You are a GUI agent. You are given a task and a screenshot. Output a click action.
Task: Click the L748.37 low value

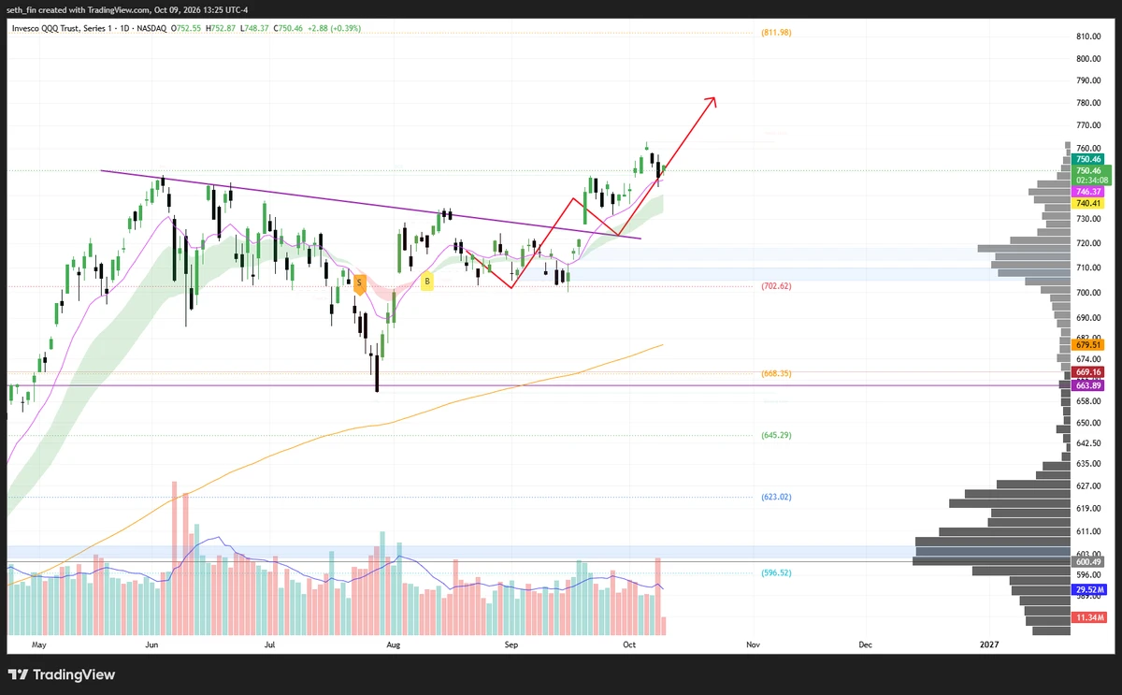(256, 28)
